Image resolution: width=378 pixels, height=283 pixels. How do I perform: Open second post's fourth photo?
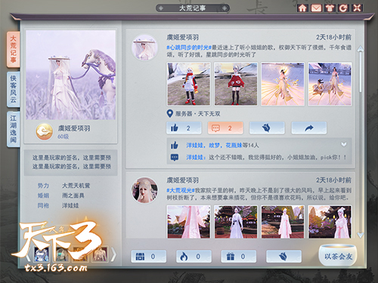[x=330, y=222]
